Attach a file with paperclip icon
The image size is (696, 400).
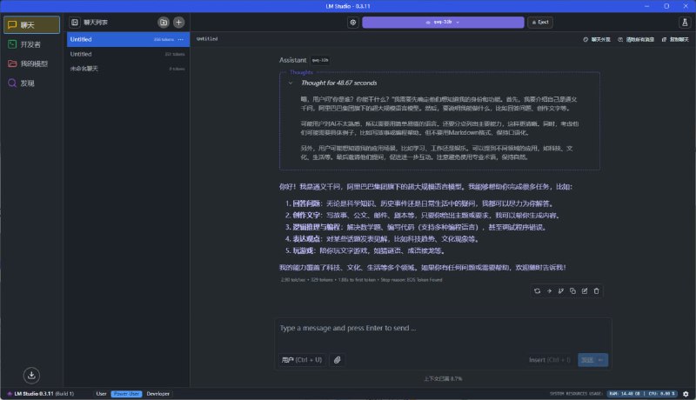tap(338, 360)
